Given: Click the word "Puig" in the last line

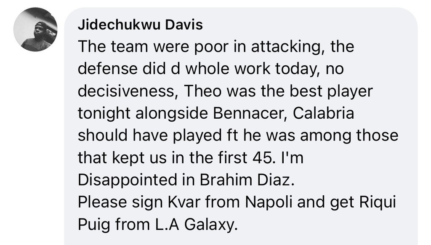Looking at the screenshot, I should 94,225.
